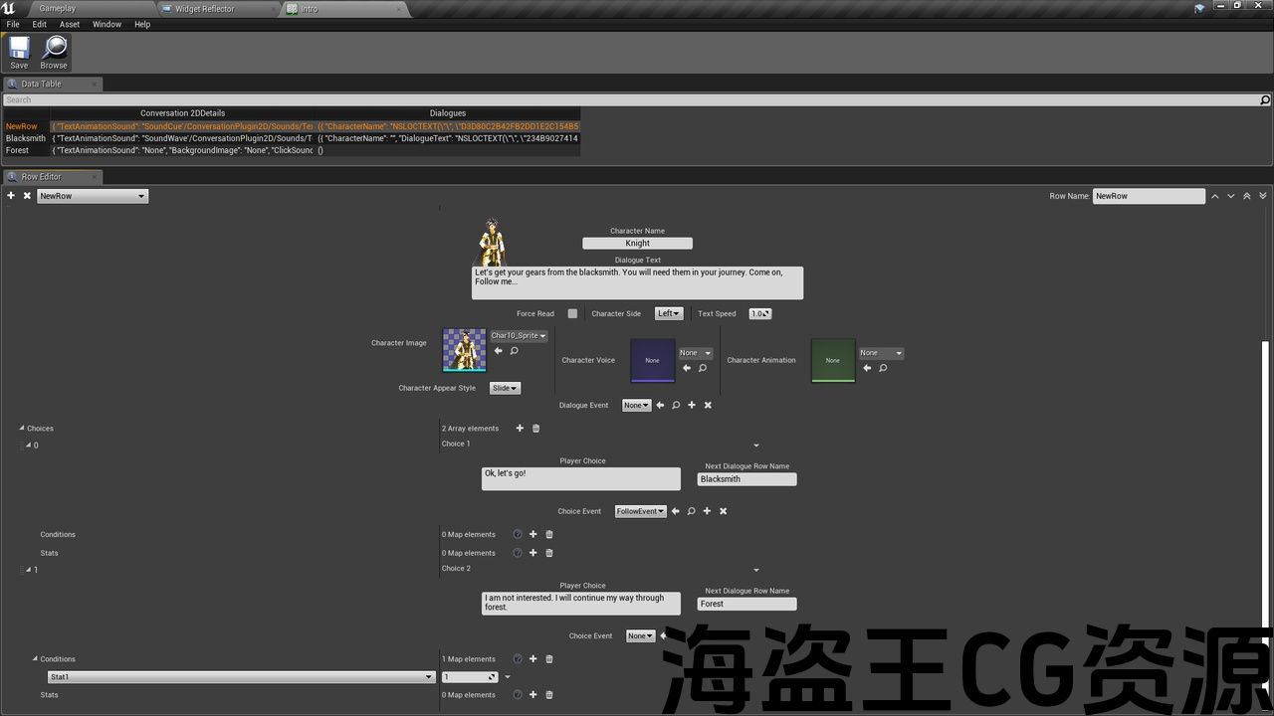
Task: Open the FollowEvent Choice Event dropdown
Action: 640,511
